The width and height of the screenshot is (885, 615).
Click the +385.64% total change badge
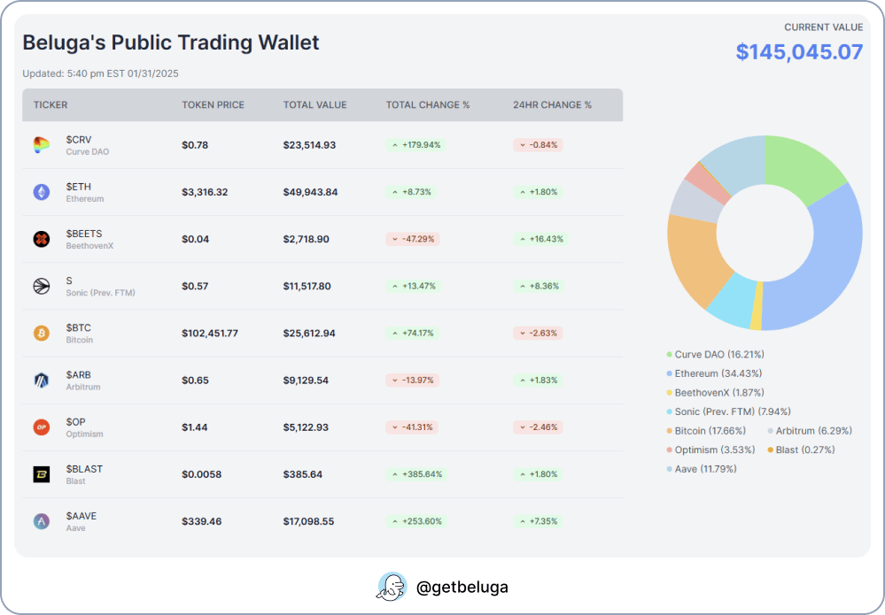tap(416, 474)
